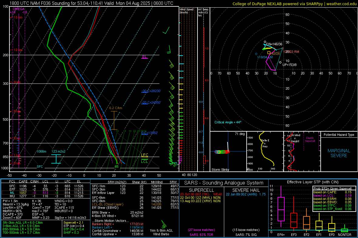Click the 'DCAPE = 370' value
This screenshot has width=358, height=238.
click(x=12, y=214)
